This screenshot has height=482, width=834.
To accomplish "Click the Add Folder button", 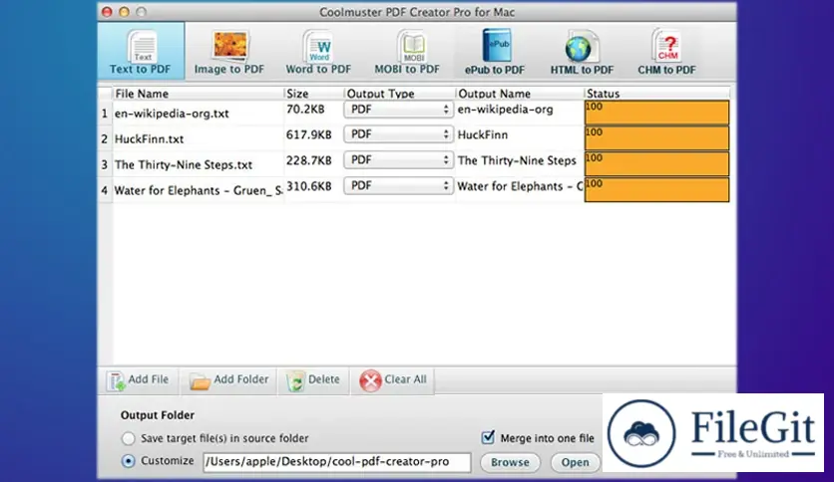I will tap(228, 380).
